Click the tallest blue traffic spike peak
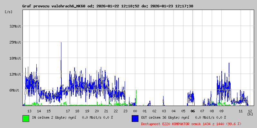Image resolution: width=257 pixels, height=128 pixels. [61, 43]
